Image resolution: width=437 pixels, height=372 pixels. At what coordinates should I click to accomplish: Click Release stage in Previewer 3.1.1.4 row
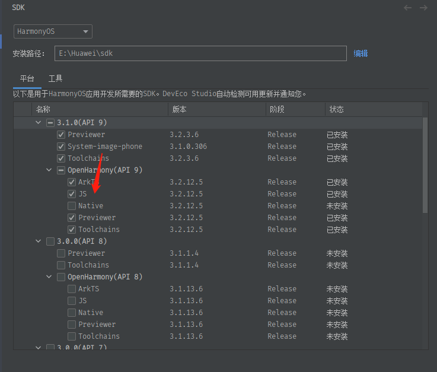(282, 253)
